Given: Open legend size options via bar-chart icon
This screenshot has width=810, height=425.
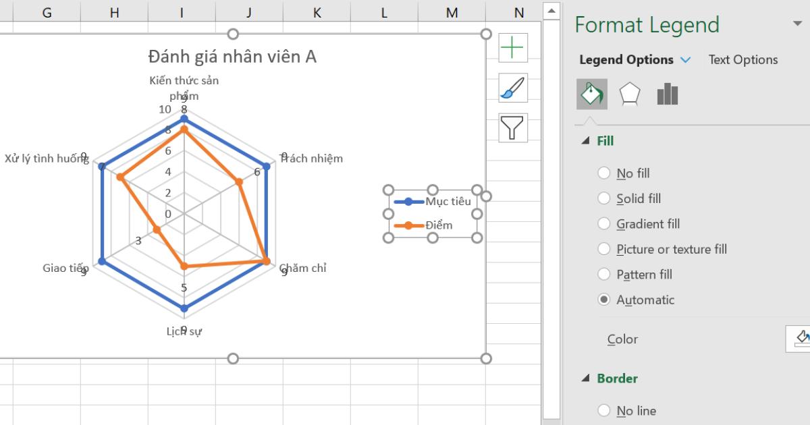Looking at the screenshot, I should pyautogui.click(x=666, y=94).
